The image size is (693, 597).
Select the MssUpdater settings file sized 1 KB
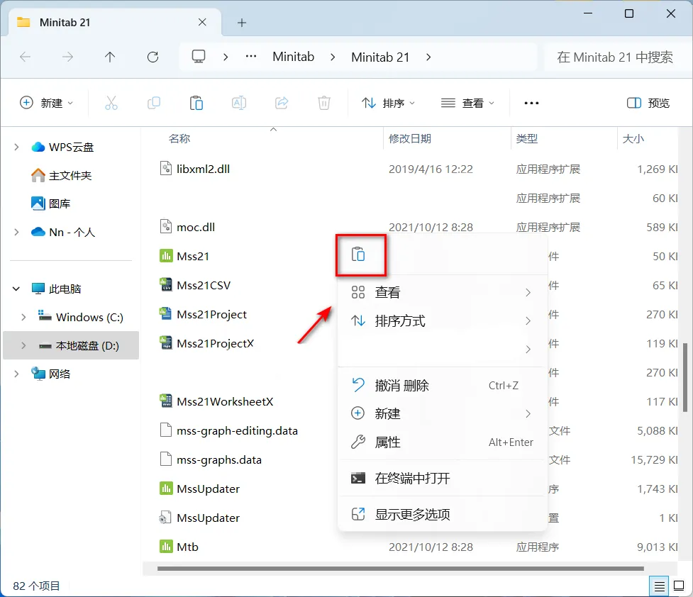(x=199, y=518)
